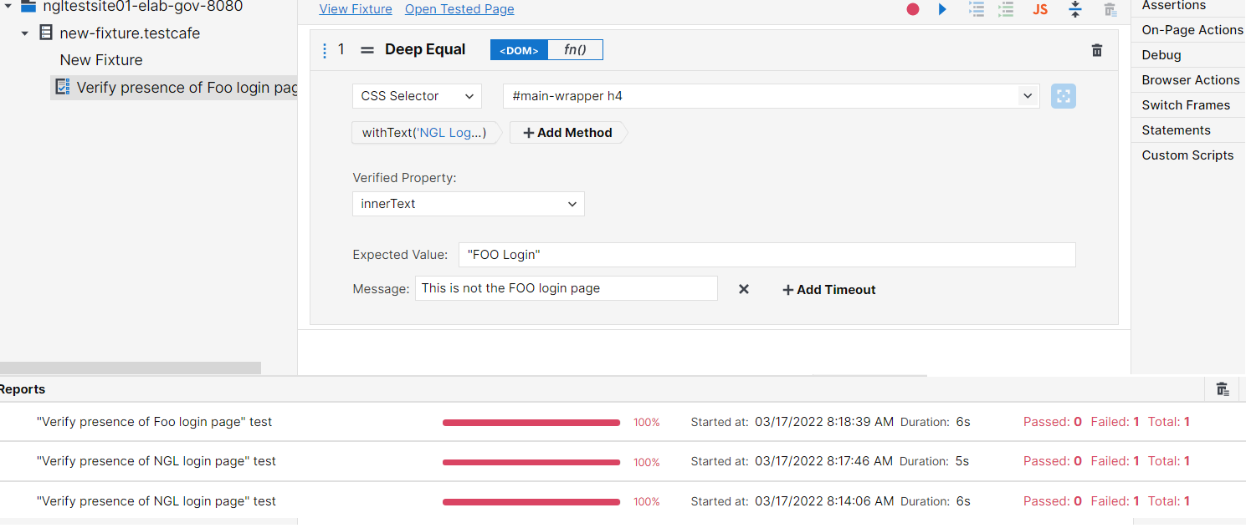Click the equals icon beside Deep Equal

(367, 50)
